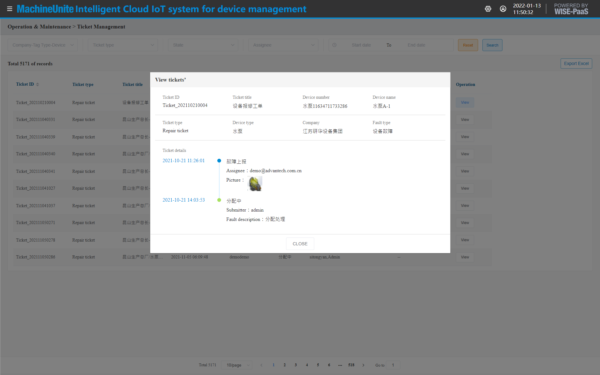Image resolution: width=600 pixels, height=375 pixels.
Task: Go to next page arrow
Action: pyautogui.click(x=363, y=365)
